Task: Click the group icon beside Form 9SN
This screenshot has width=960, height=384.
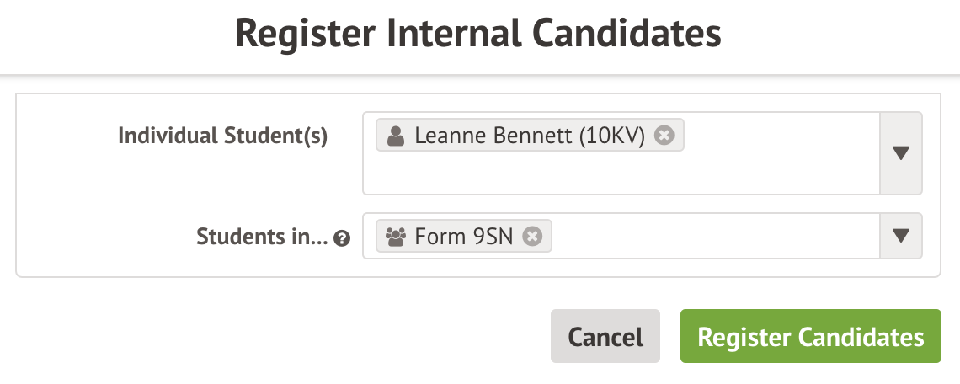Action: [x=395, y=237]
